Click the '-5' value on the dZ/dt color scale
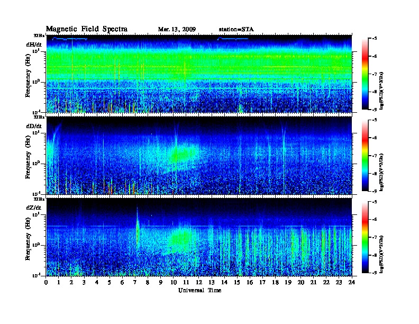The width and height of the screenshot is (419, 324). point(374,202)
